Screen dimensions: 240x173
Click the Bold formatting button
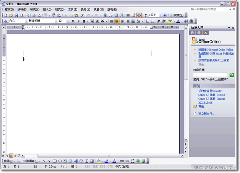tap(73, 21)
